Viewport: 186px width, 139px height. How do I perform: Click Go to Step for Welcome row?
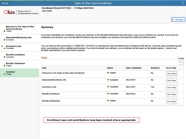coord(171,74)
